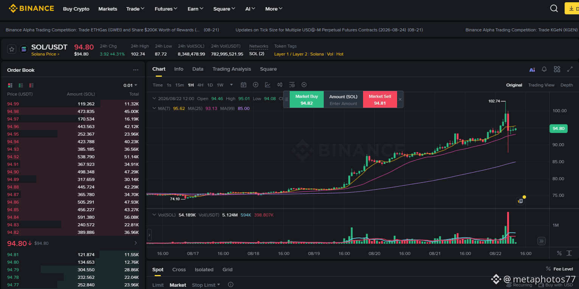
Task: Collapse the MA indicator legend
Action: click(154, 108)
